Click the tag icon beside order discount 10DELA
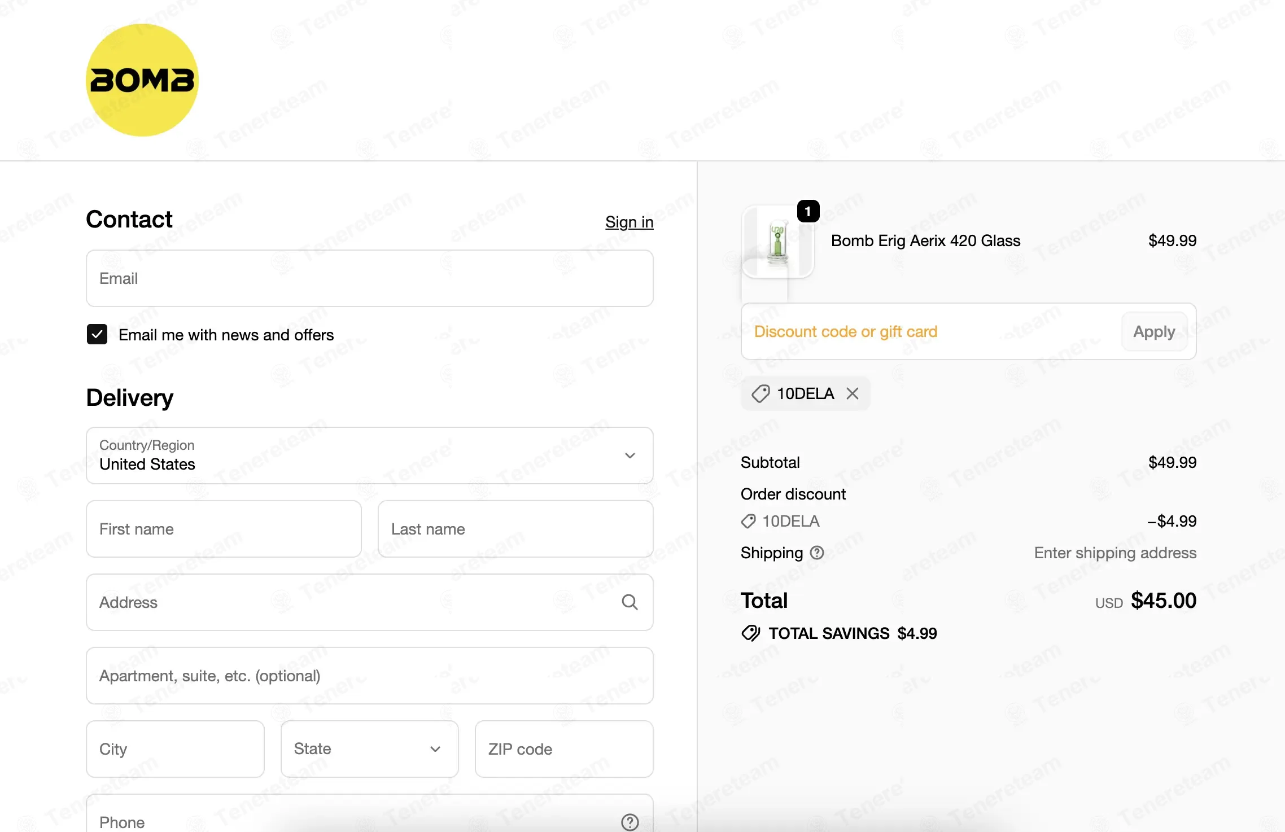This screenshot has width=1285, height=832. tap(748, 521)
